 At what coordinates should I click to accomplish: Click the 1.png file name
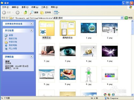tap(89, 38)
